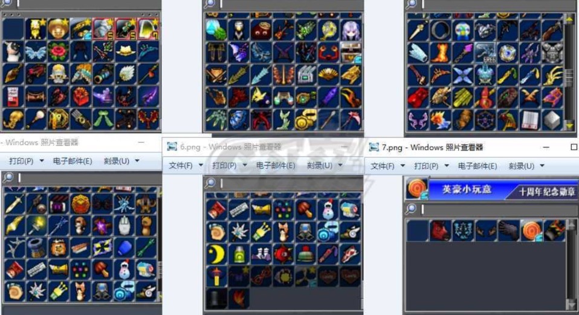Open 电子邮件(E) in the untitled left window
Screen dimensions: 579x315
tap(73, 161)
